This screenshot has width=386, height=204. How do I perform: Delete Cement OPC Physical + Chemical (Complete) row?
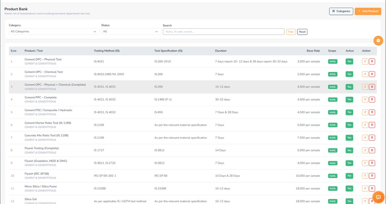(x=372, y=87)
